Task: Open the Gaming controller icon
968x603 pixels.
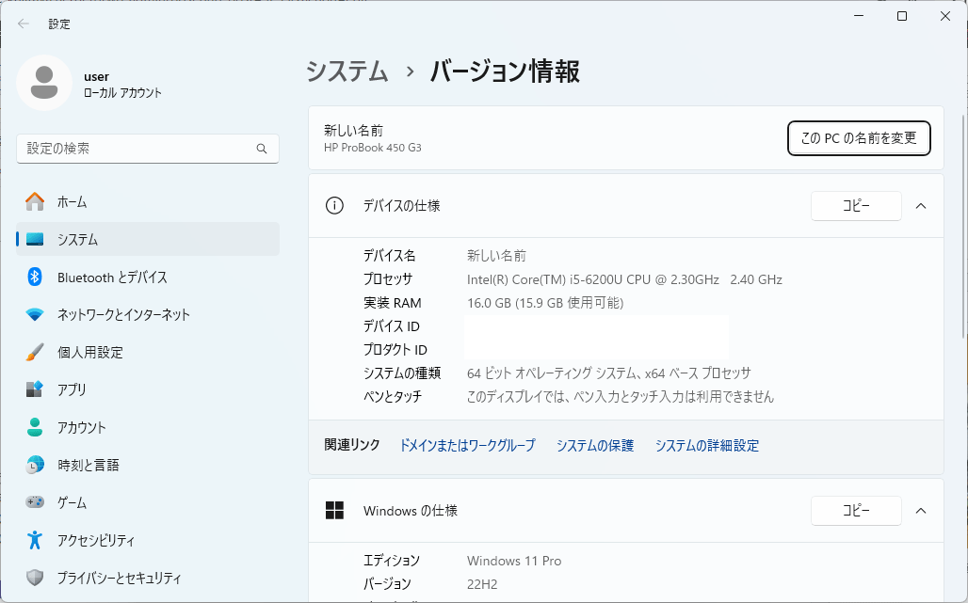Action: (x=35, y=502)
